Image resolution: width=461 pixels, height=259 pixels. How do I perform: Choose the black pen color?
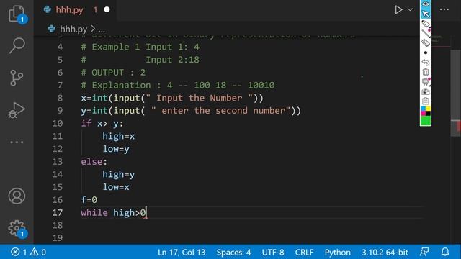pyautogui.click(x=429, y=114)
